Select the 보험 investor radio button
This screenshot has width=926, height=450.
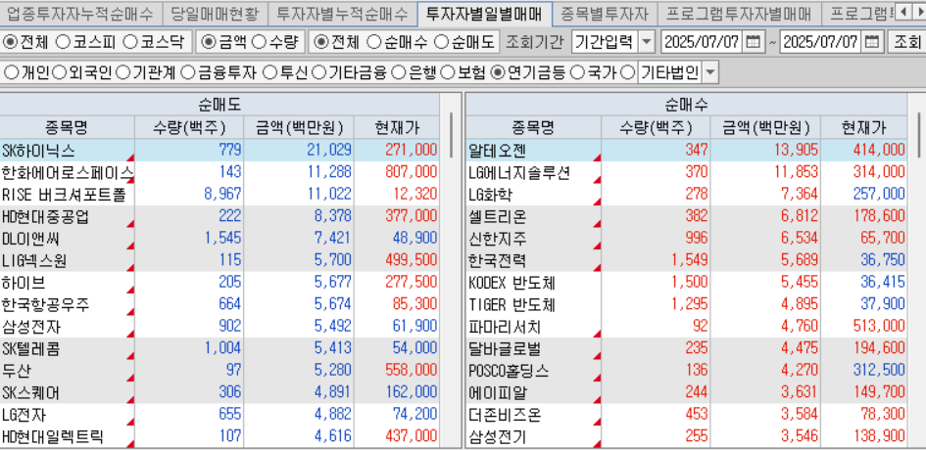[x=448, y=72]
